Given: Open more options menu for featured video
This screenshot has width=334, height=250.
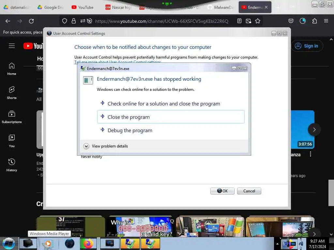Looking at the screenshot, I should 311,154.
